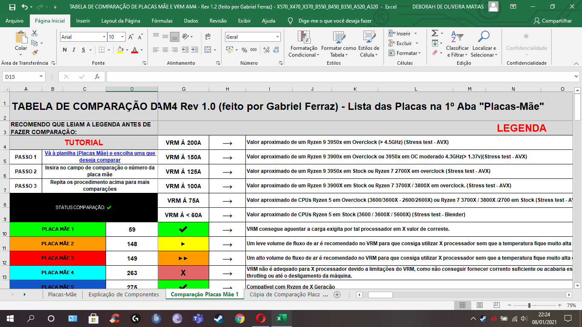The height and width of the screenshot is (327, 582).
Task: Open the Dados ribbon tab
Action: click(191, 21)
